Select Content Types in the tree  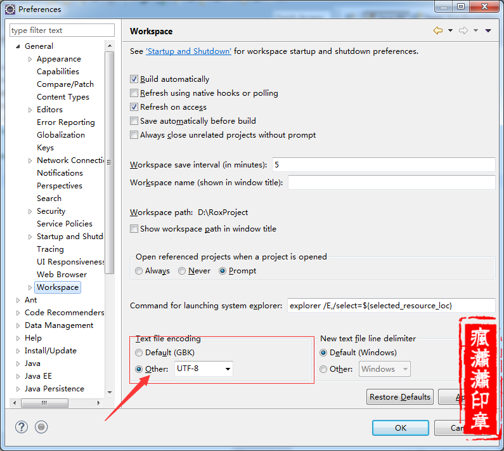[x=63, y=97]
